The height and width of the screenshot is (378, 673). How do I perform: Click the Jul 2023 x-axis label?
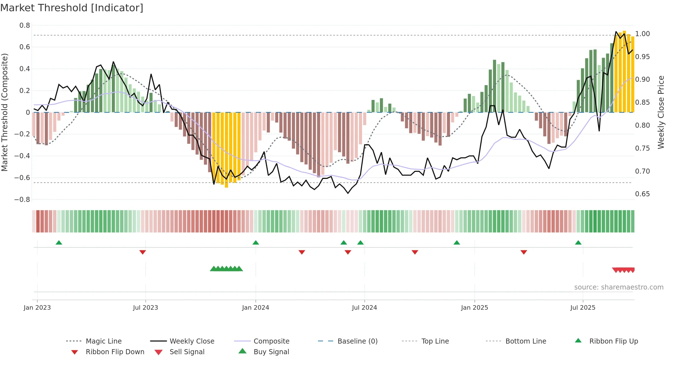tap(146, 307)
